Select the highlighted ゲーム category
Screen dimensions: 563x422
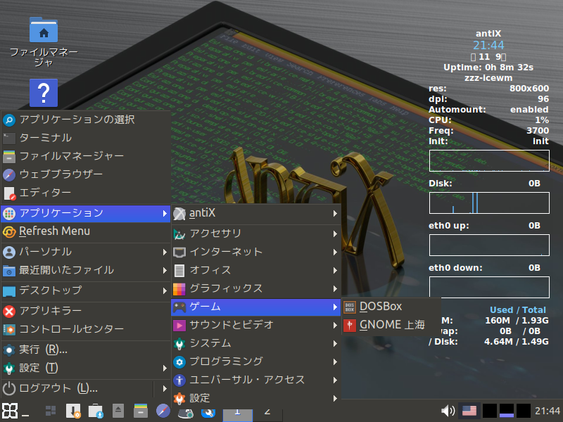(x=256, y=307)
